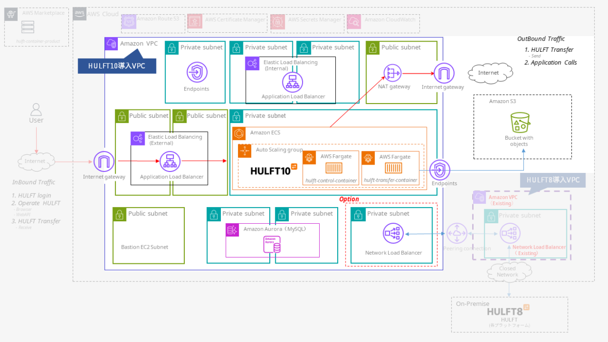Select Application Load Balancer icon in internal ELB
608x342 pixels.
[x=293, y=82]
